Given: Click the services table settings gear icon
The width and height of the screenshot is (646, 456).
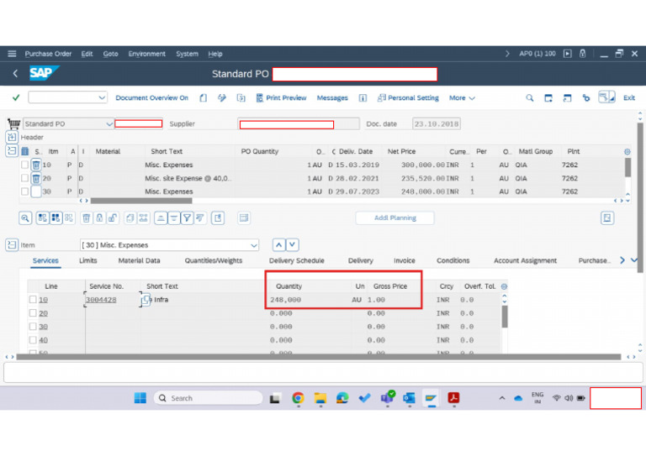Looking at the screenshot, I should pyautogui.click(x=504, y=286).
